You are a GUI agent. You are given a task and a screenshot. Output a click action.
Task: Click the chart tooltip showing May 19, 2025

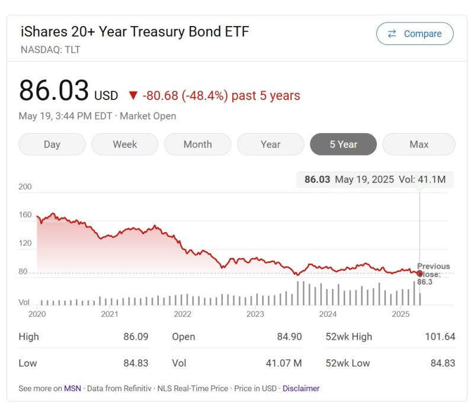(374, 179)
